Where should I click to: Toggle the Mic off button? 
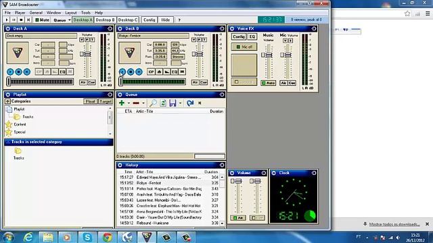(244, 47)
